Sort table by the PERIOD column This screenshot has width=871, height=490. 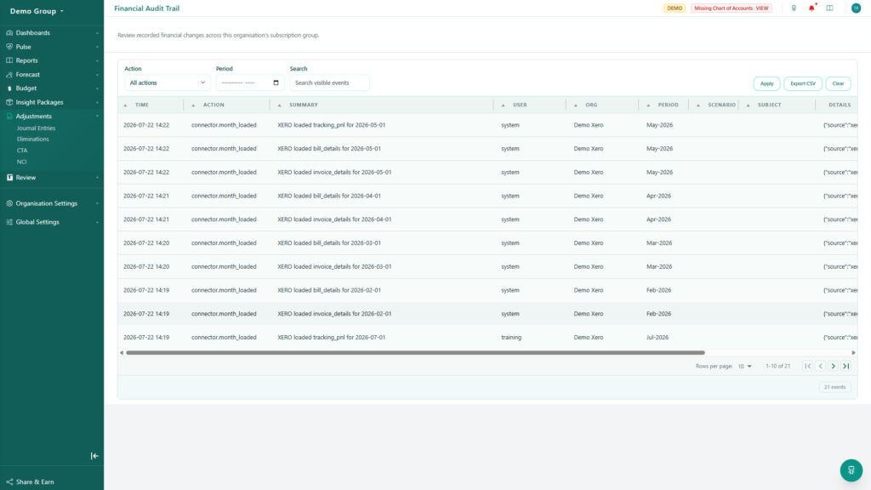click(669, 105)
